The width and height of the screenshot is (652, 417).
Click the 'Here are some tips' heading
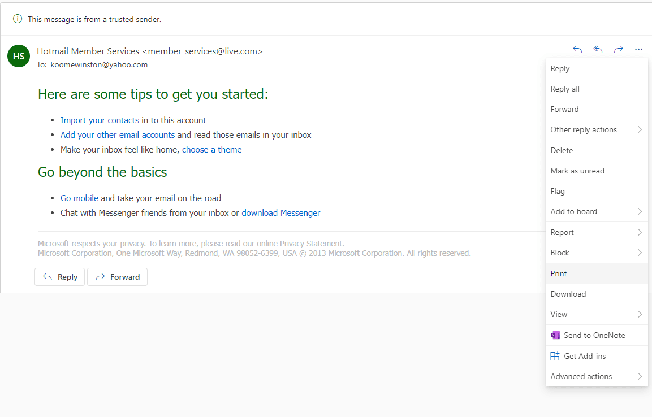(153, 94)
